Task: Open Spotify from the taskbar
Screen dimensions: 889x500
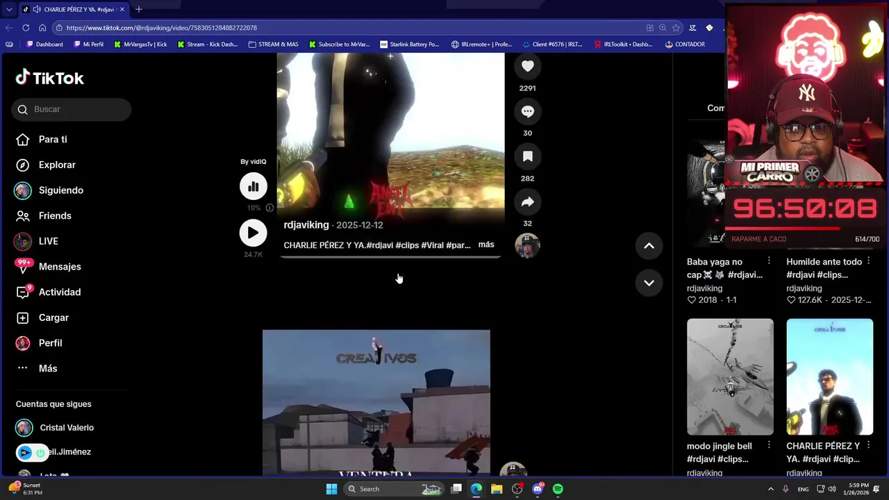Action: [x=558, y=489]
